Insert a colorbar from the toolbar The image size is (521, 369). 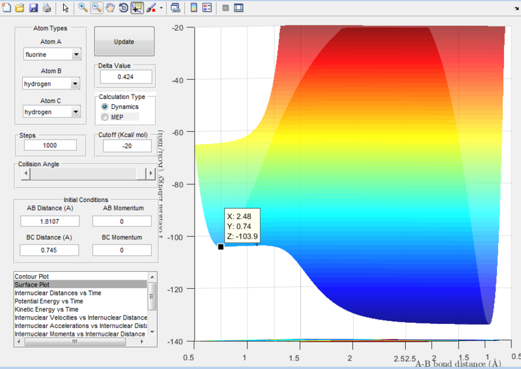pyautogui.click(x=193, y=8)
